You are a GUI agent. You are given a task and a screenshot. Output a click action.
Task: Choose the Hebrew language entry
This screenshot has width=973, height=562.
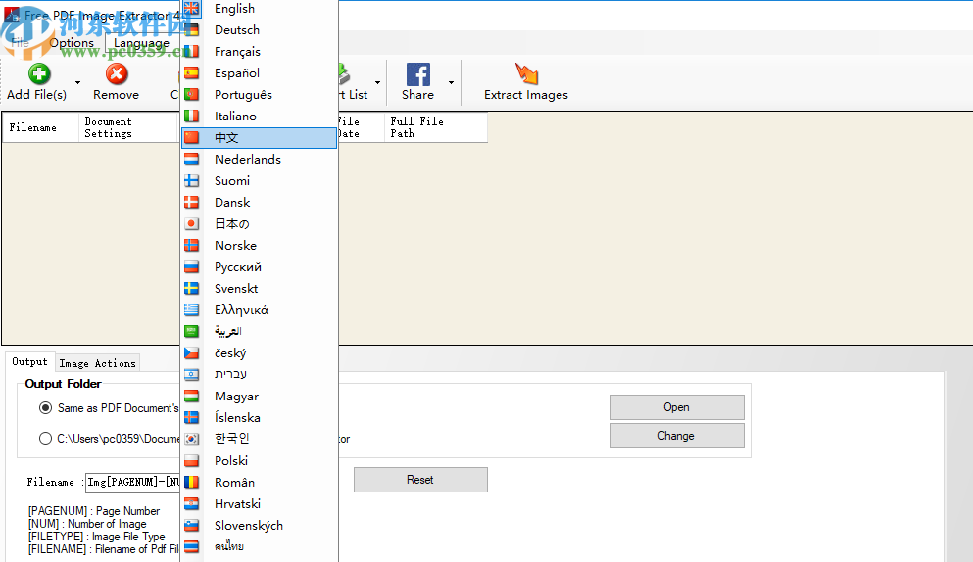click(x=260, y=374)
